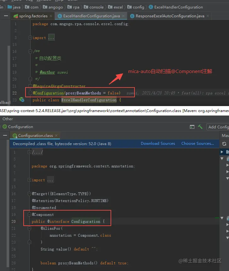Collapse Javadoc comment start at line 16
This screenshot has width=229, height=271.
pos(30,51)
